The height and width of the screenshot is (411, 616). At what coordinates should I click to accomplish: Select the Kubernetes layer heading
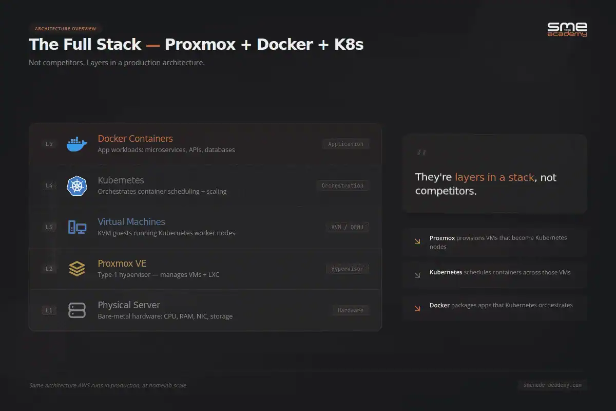[121, 180]
